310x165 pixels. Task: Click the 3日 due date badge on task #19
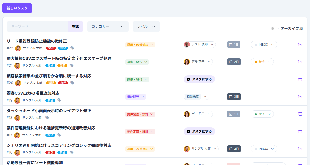pos(234,97)
